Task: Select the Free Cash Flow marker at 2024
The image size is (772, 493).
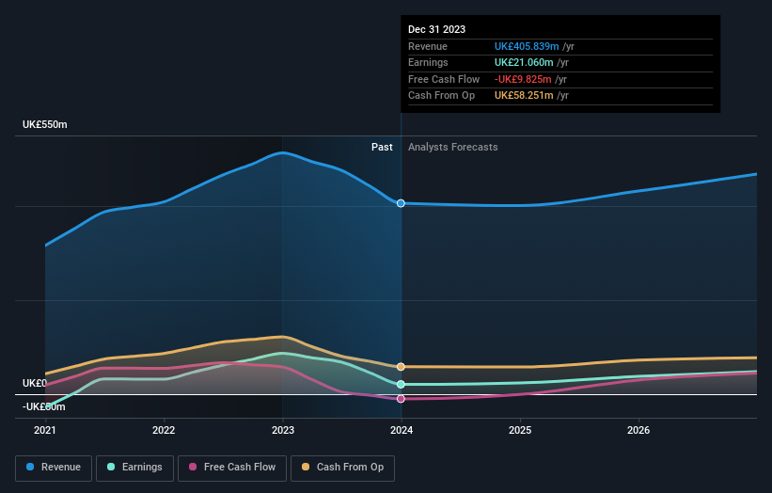Action: click(x=401, y=399)
